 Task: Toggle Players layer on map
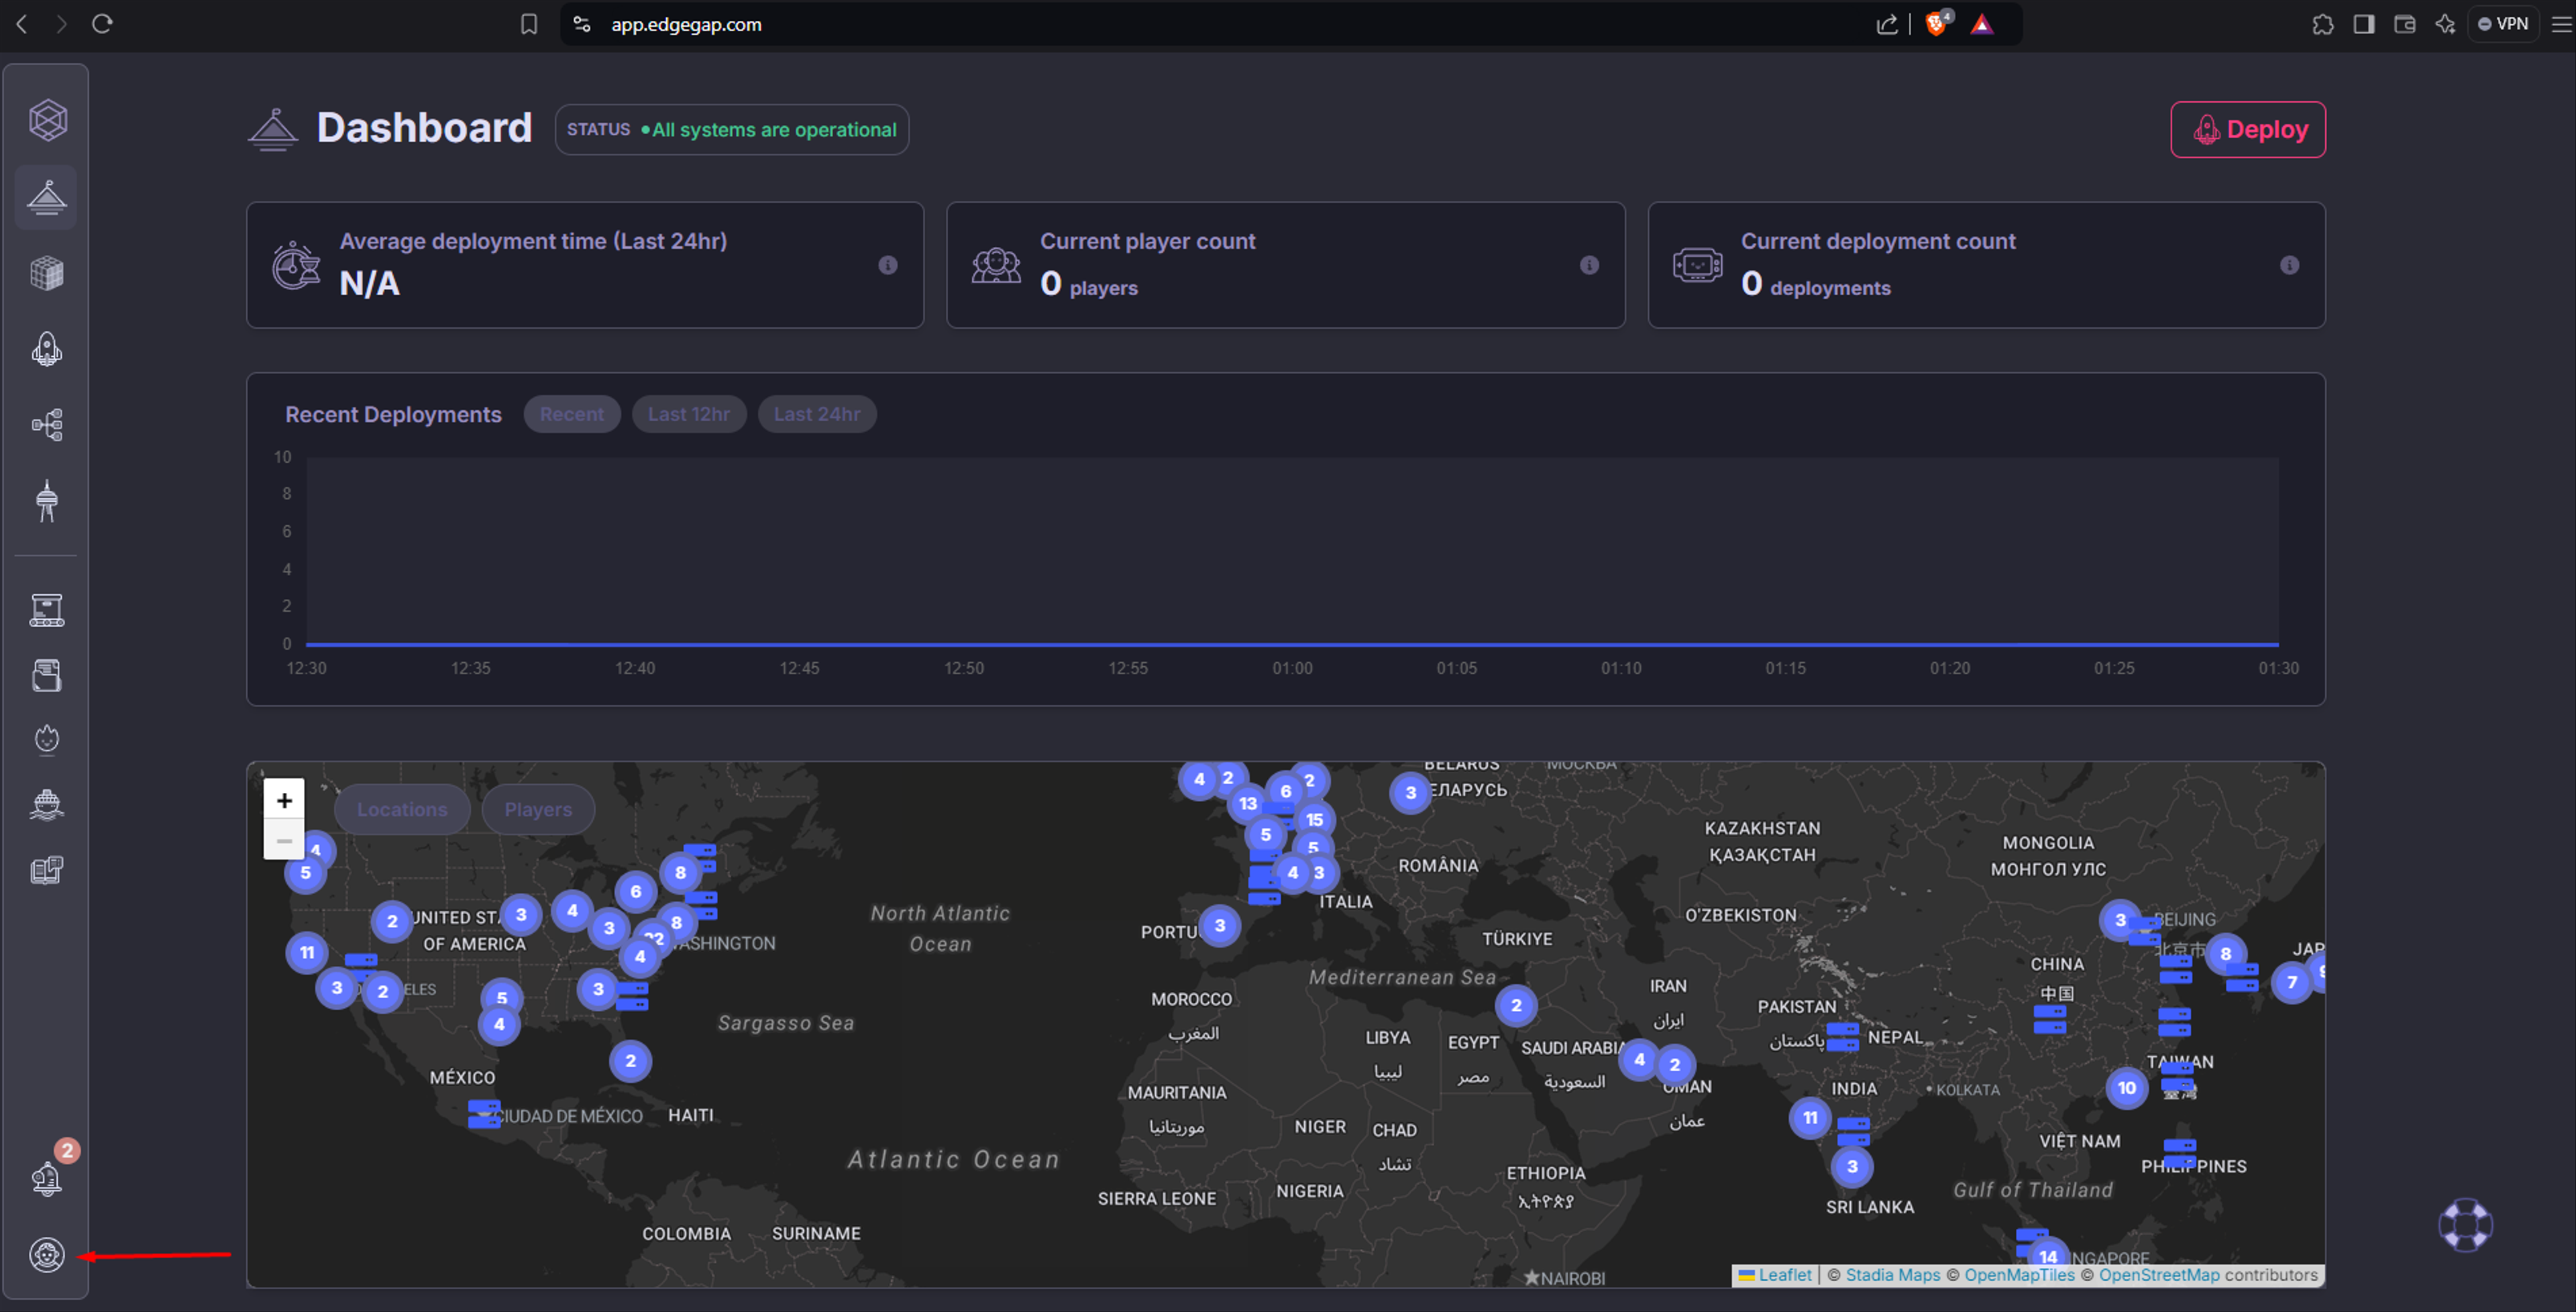(538, 809)
